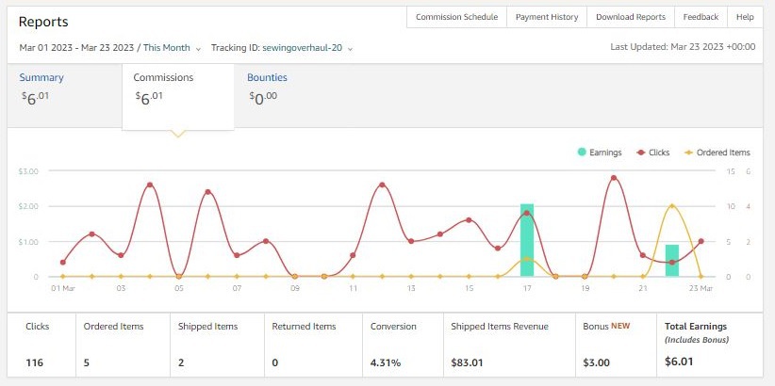Click the Total Earnings value $6.01
The width and height of the screenshot is (775, 386).
coord(679,362)
